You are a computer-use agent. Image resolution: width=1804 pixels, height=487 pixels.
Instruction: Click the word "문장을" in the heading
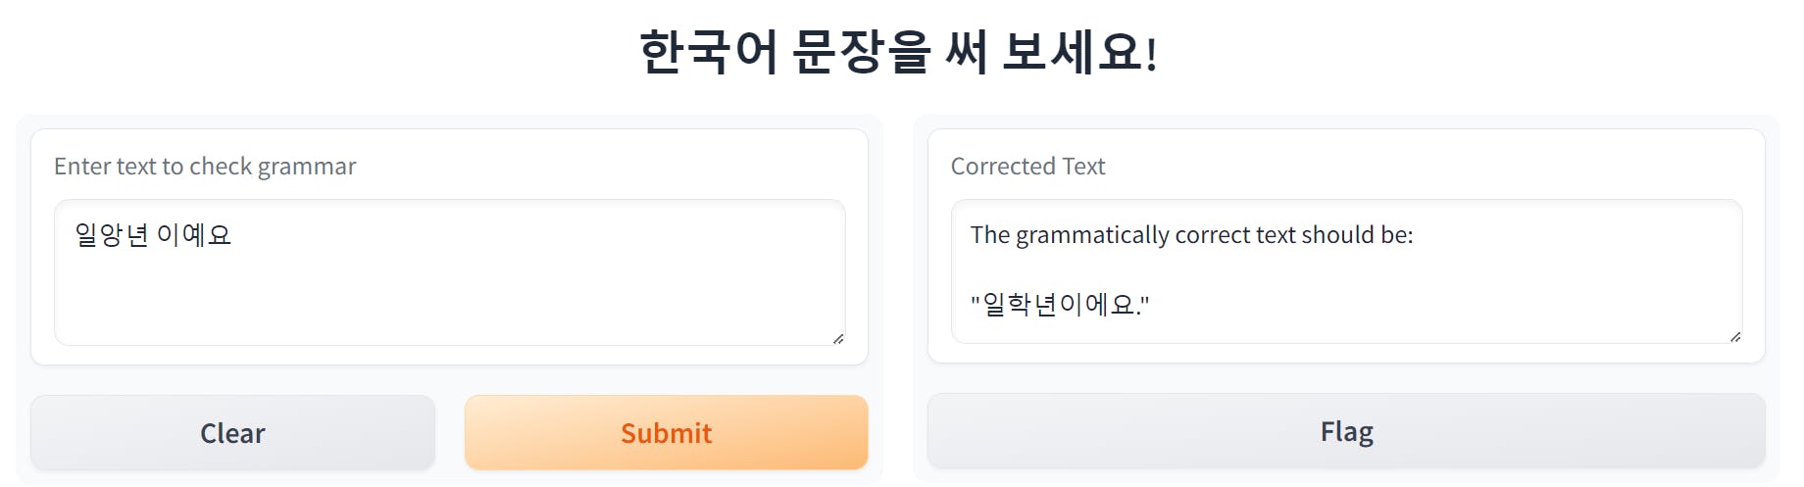[x=860, y=52]
